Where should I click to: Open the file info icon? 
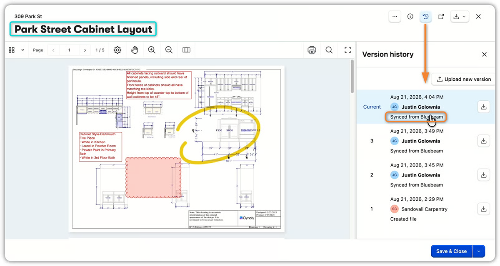coord(410,17)
